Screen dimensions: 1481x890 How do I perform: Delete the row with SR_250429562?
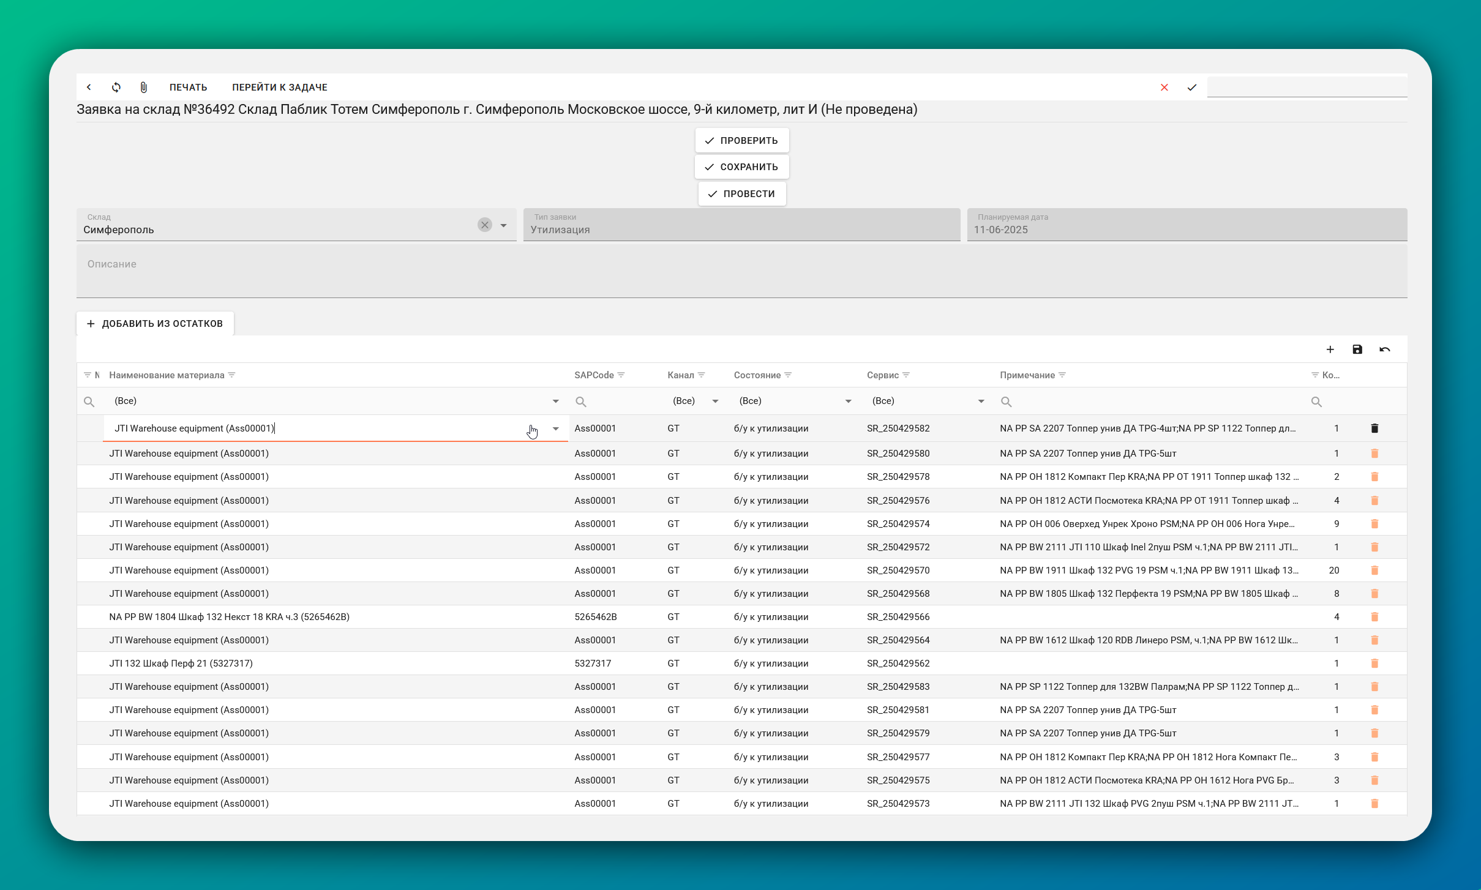(1374, 664)
